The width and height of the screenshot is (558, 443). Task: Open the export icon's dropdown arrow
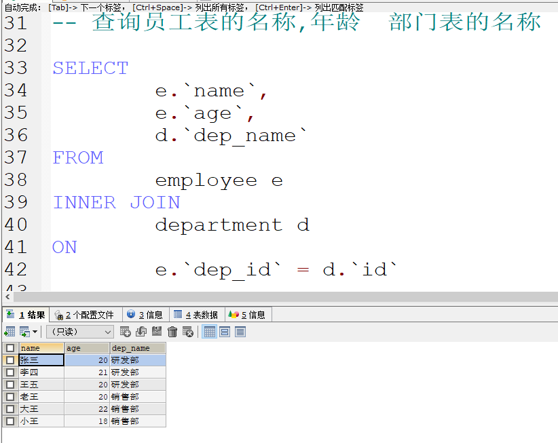pos(34,331)
